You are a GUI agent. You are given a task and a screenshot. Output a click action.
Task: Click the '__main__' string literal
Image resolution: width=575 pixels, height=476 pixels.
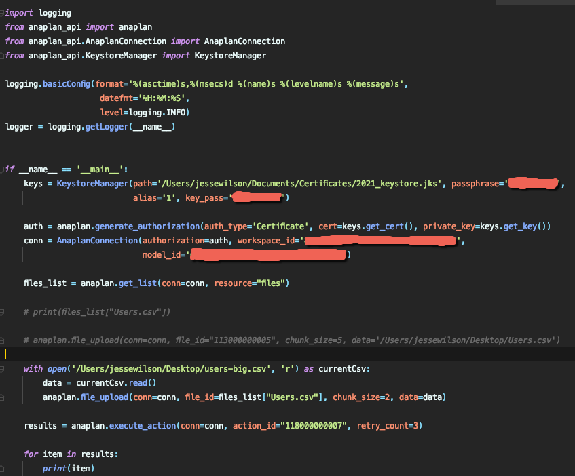coord(100,170)
